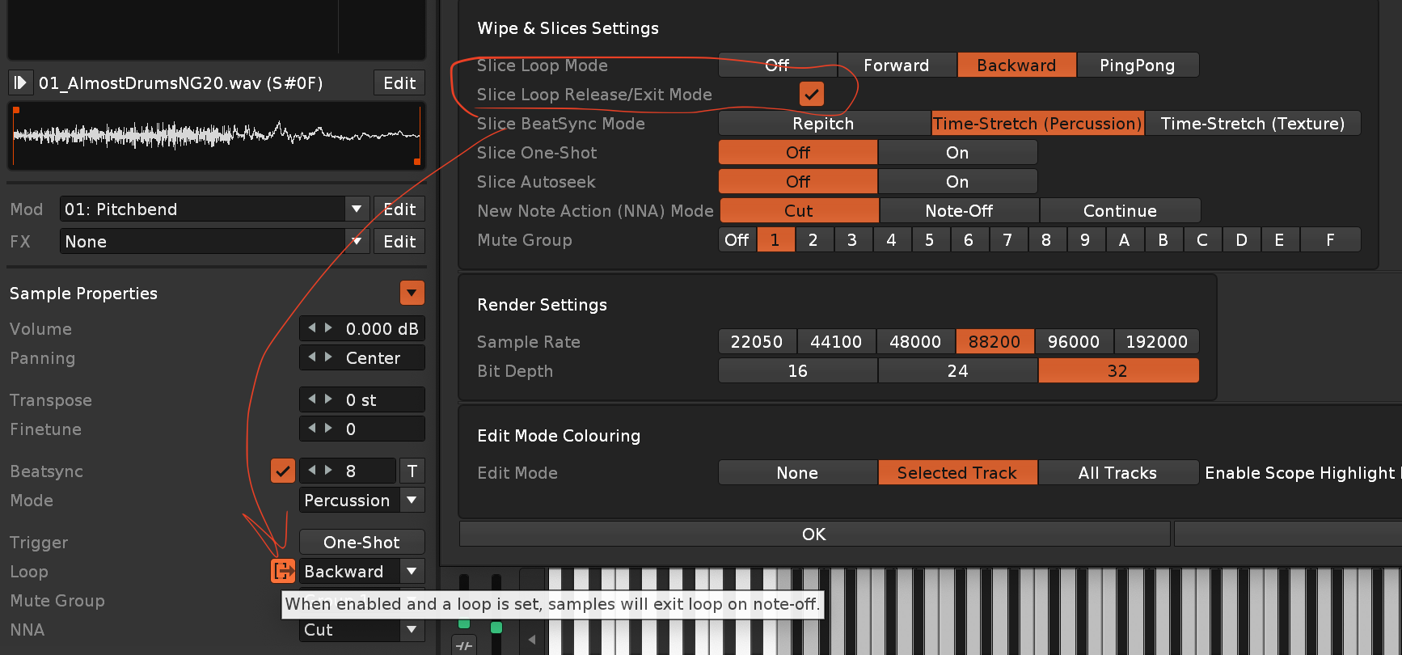This screenshot has height=655, width=1402.
Task: Click Edit next to the FX selector
Action: pyautogui.click(x=399, y=242)
